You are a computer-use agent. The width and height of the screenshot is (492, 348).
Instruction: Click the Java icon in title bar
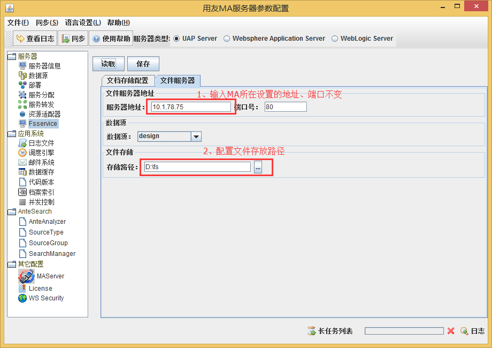(x=10, y=8)
